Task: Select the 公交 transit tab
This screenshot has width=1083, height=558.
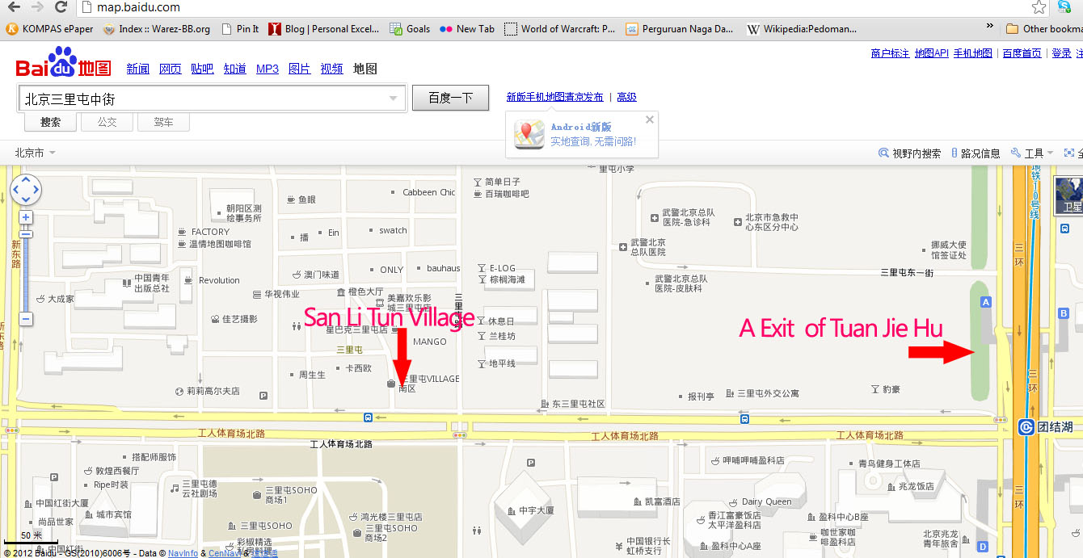Action: [107, 123]
